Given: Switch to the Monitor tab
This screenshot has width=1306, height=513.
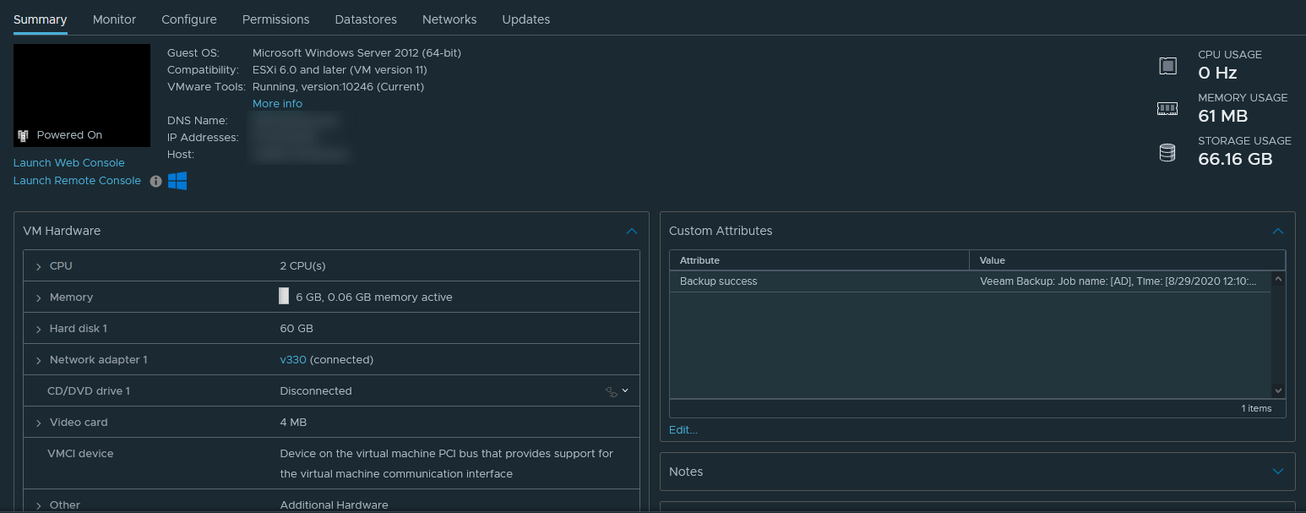Looking at the screenshot, I should click(114, 19).
